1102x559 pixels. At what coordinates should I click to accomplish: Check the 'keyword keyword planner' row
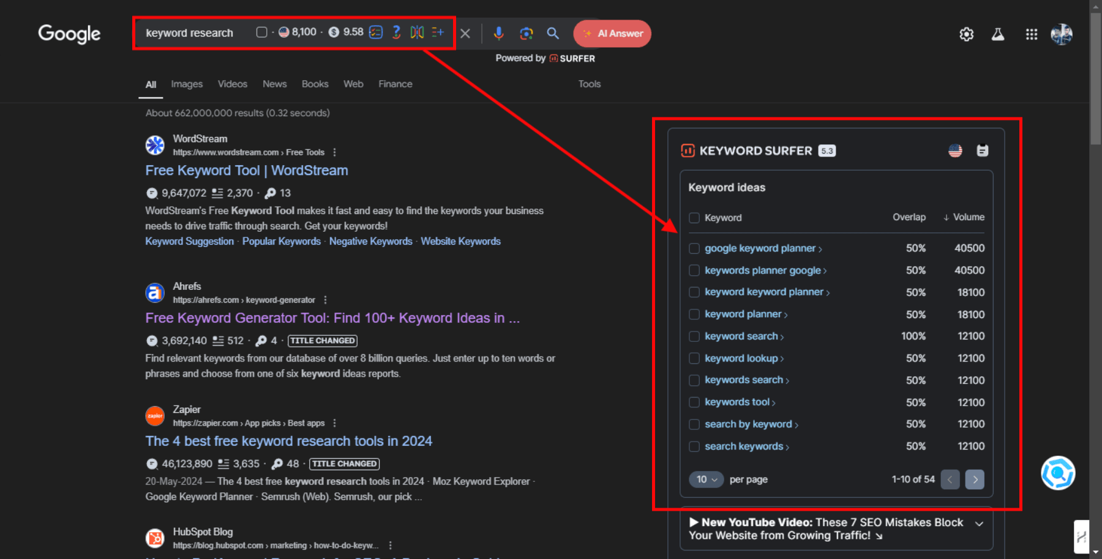click(x=694, y=292)
